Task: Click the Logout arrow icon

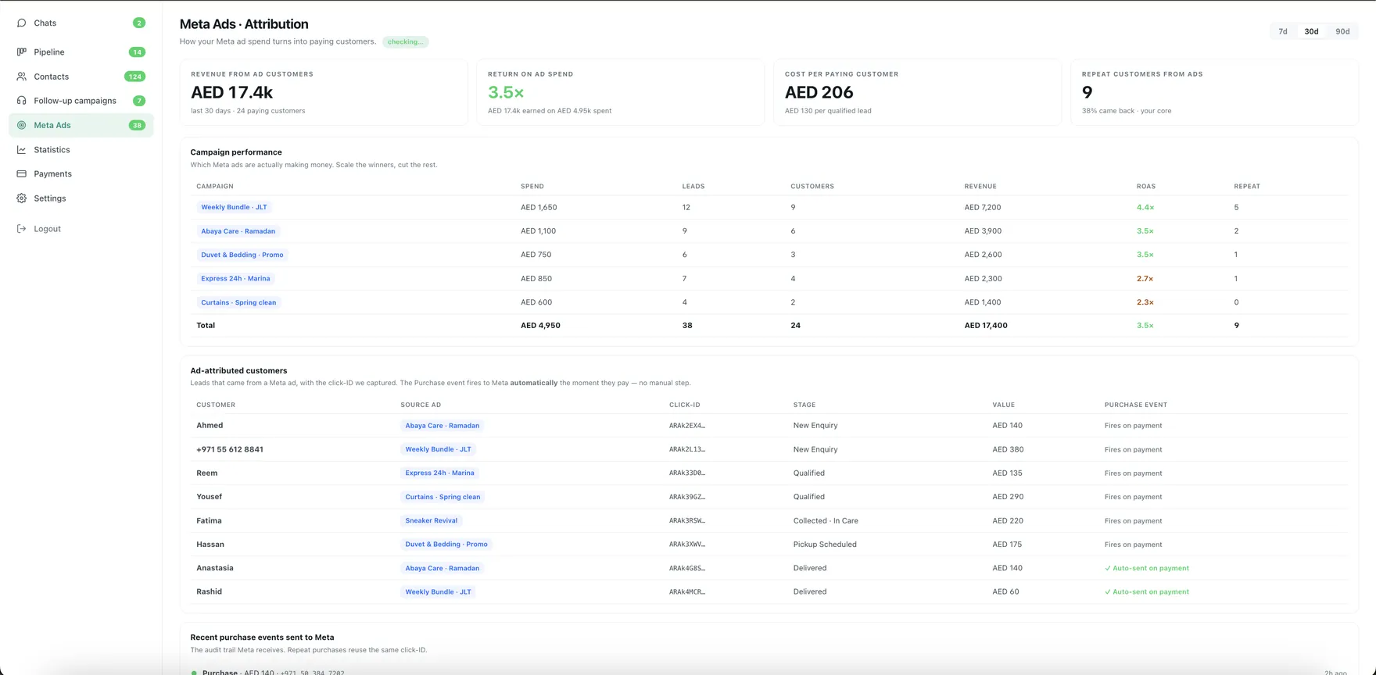Action: (x=21, y=229)
